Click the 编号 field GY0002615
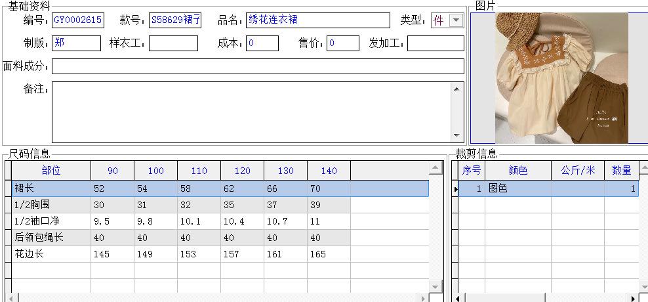This screenshot has height=302, width=648. [x=77, y=20]
